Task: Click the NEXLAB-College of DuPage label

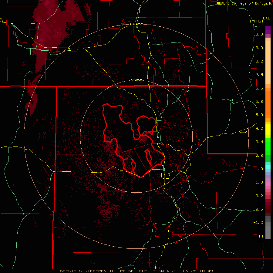Action: click(x=242, y=3)
